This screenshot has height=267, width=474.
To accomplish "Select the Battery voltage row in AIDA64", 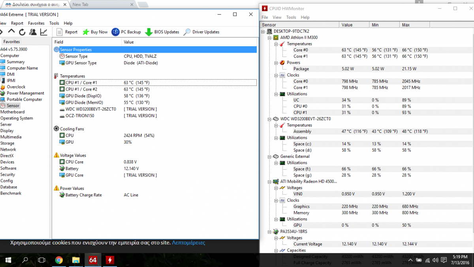I will tap(155, 169).
